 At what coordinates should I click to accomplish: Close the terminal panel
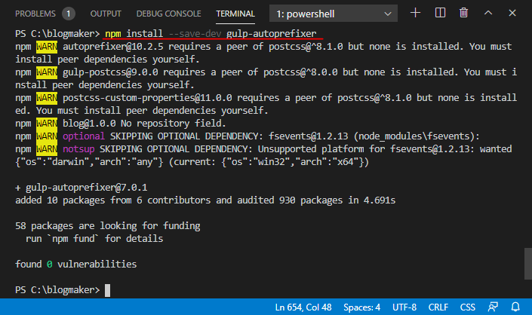(512, 14)
